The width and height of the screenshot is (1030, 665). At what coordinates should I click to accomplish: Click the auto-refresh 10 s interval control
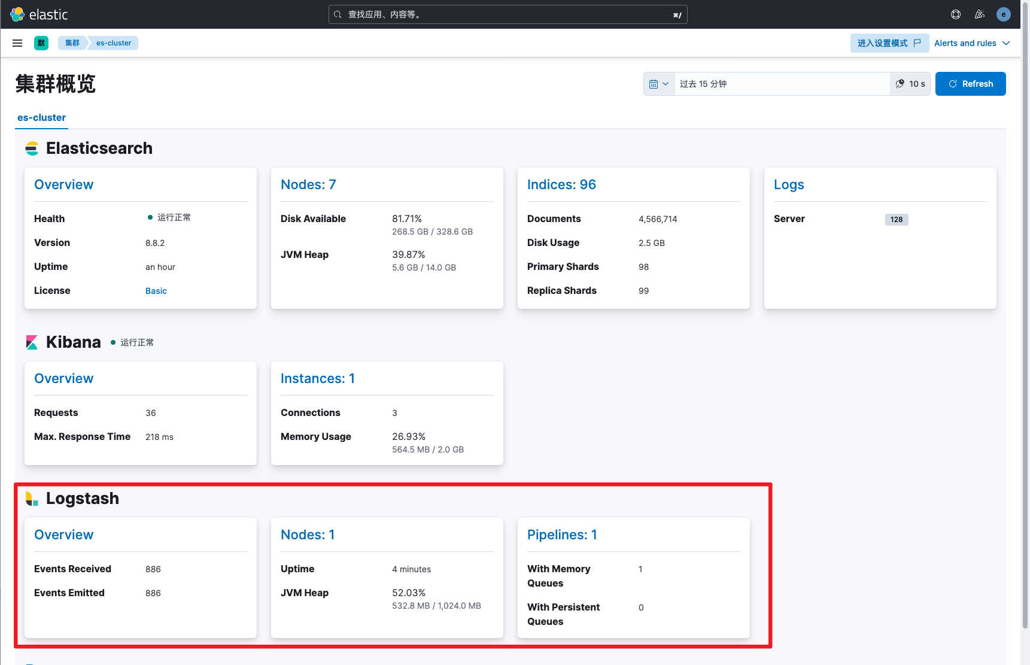(910, 84)
